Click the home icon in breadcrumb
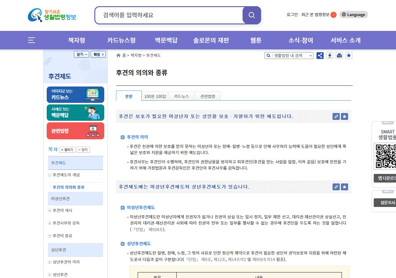 (x=118, y=55)
